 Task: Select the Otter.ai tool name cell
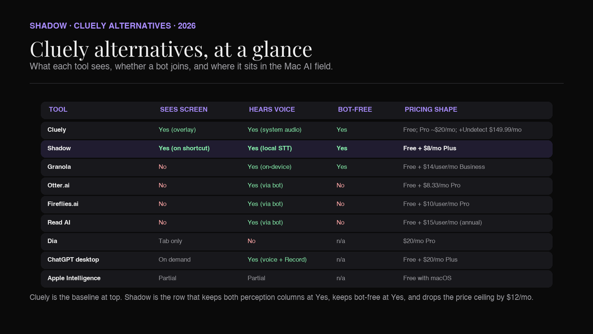59,186
